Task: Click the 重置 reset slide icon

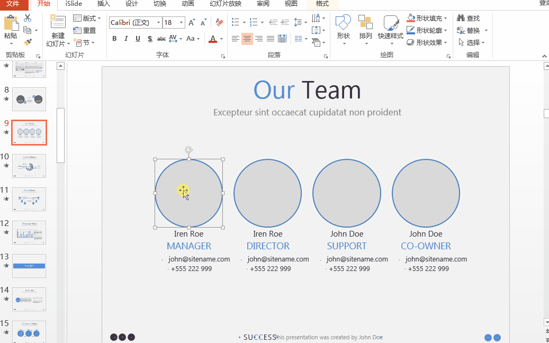Action: (x=85, y=30)
